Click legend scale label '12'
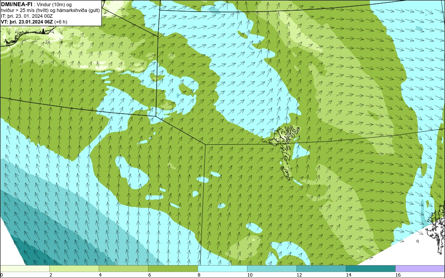Viewport: 445px width, 278px height. pos(299,275)
